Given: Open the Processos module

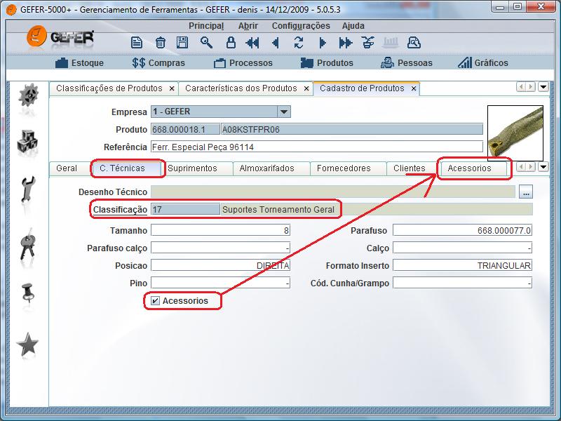Looking at the screenshot, I should click(x=243, y=63).
